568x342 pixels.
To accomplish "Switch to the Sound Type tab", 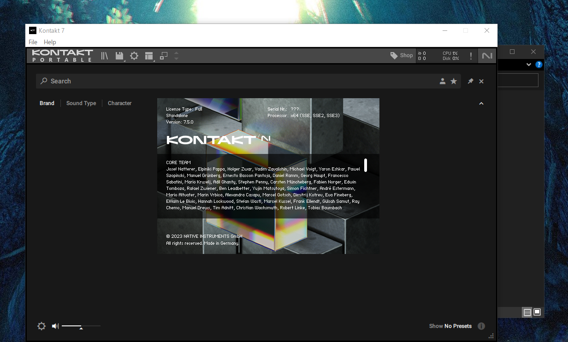I will pyautogui.click(x=81, y=103).
